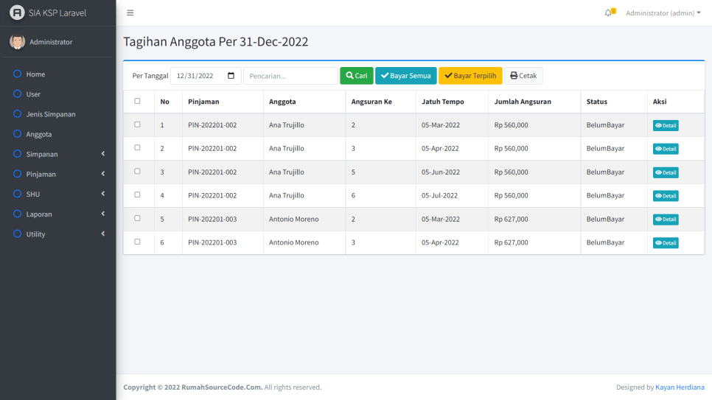Check the checkbox for row number 1
The height and width of the screenshot is (400, 712).
(x=137, y=124)
